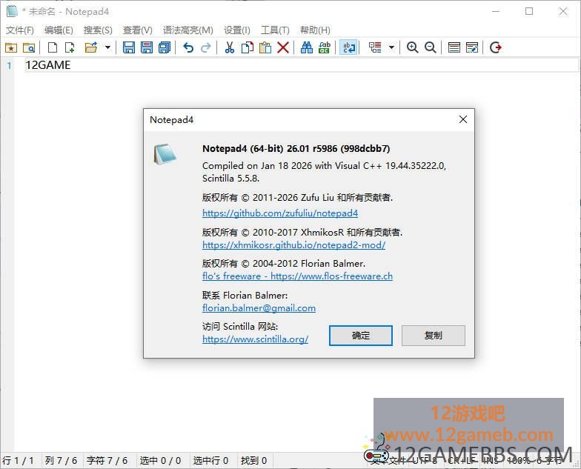Open the flo's freeware website link

pos(298,276)
